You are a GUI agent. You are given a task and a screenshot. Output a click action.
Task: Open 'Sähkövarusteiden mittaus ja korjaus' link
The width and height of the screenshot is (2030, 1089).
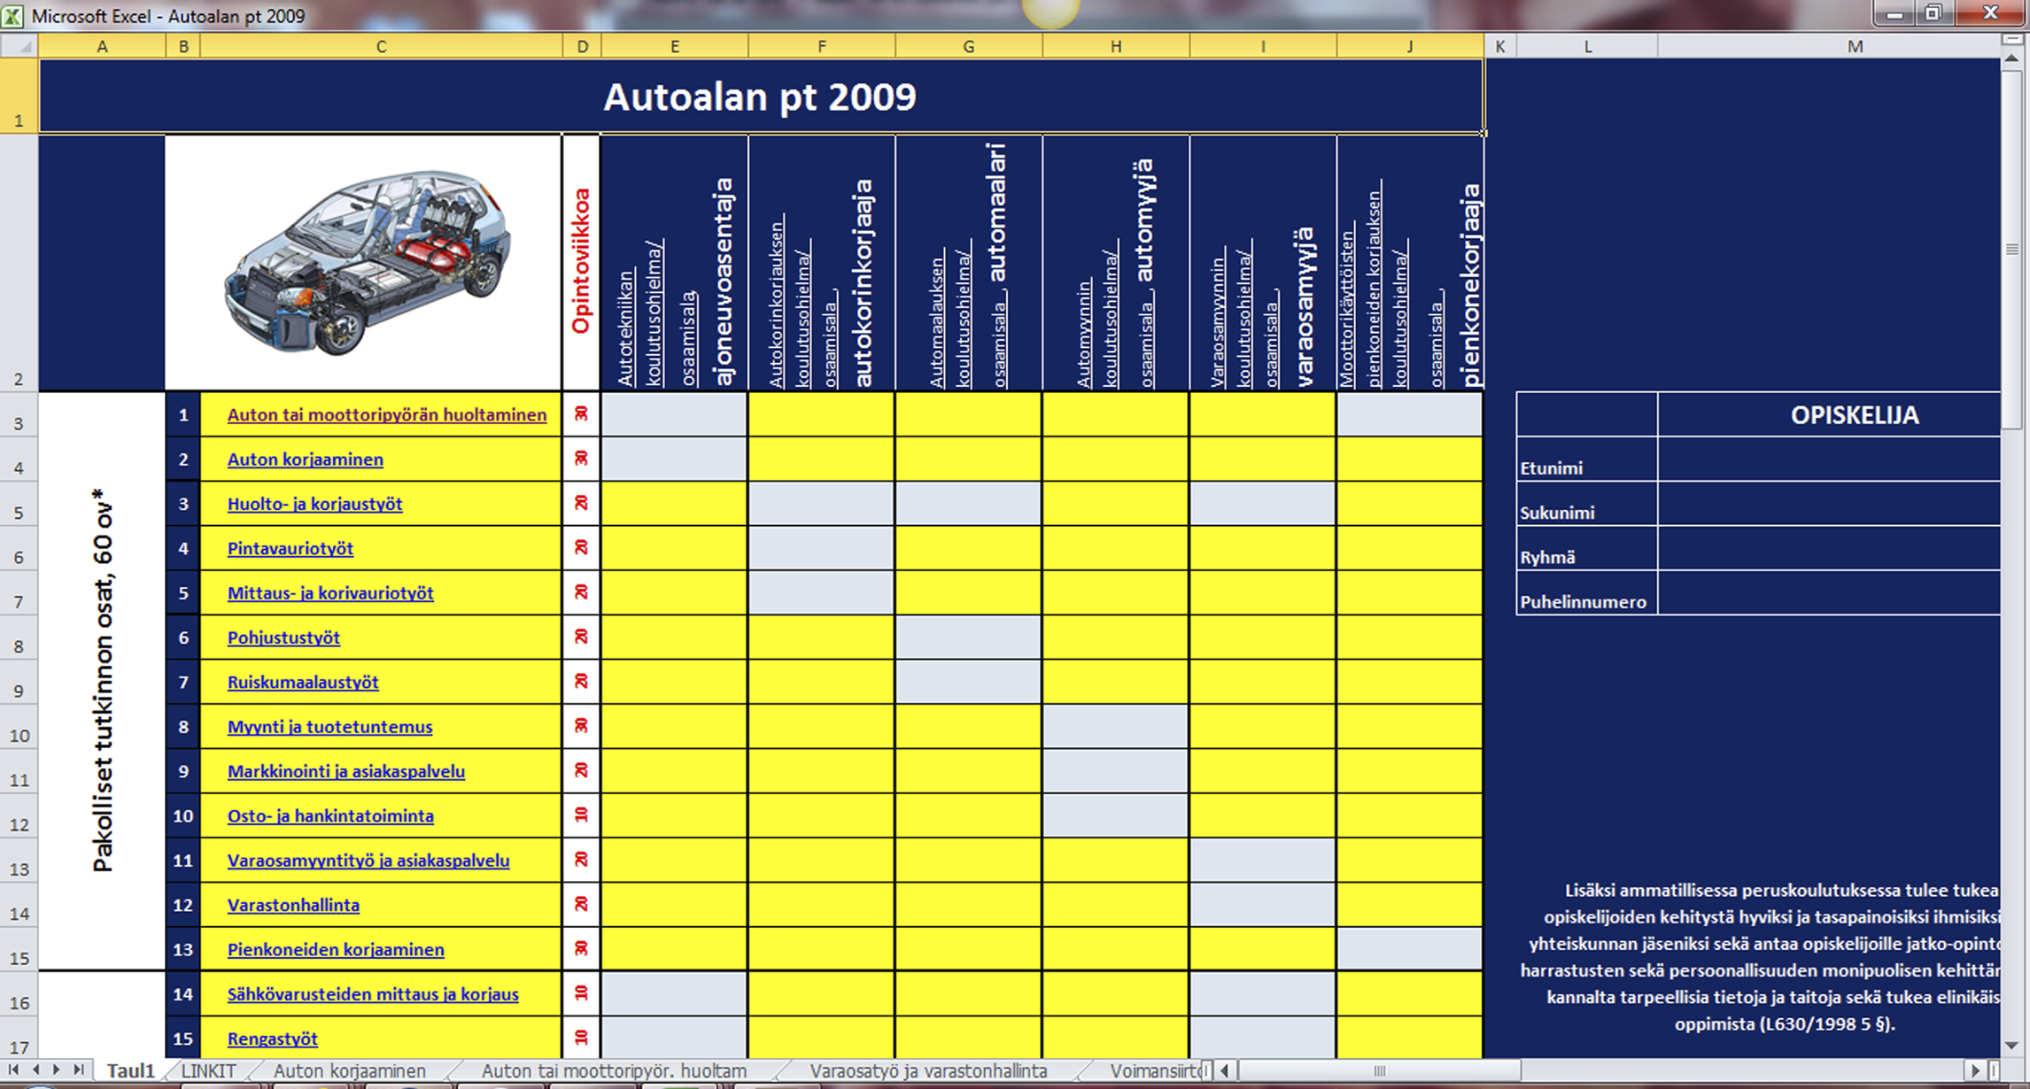point(373,994)
